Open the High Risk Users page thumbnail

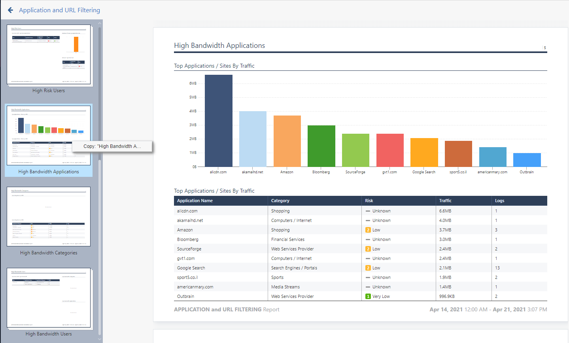point(49,55)
